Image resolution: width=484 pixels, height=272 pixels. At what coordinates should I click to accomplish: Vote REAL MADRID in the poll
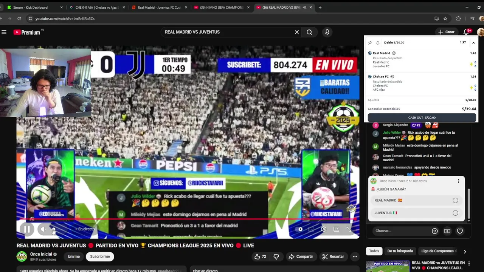pos(416,201)
